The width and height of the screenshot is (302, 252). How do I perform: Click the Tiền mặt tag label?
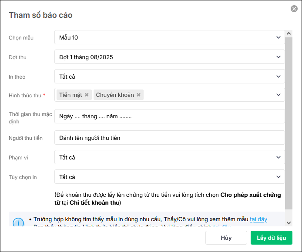tap(70, 95)
